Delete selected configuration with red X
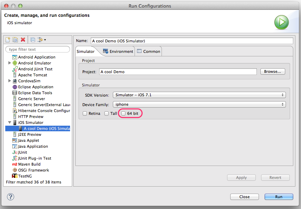301x209 pixels. point(23,40)
